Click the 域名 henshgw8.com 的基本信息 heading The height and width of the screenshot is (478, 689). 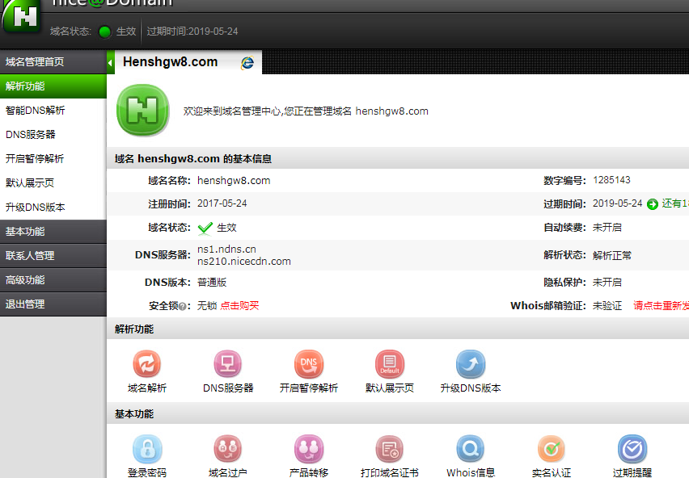[x=193, y=159]
